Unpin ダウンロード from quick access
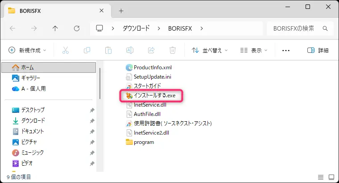The image size is (339, 183). click(92, 121)
